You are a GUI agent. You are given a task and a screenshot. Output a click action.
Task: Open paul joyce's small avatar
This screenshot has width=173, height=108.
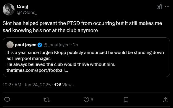(x=10, y=45)
